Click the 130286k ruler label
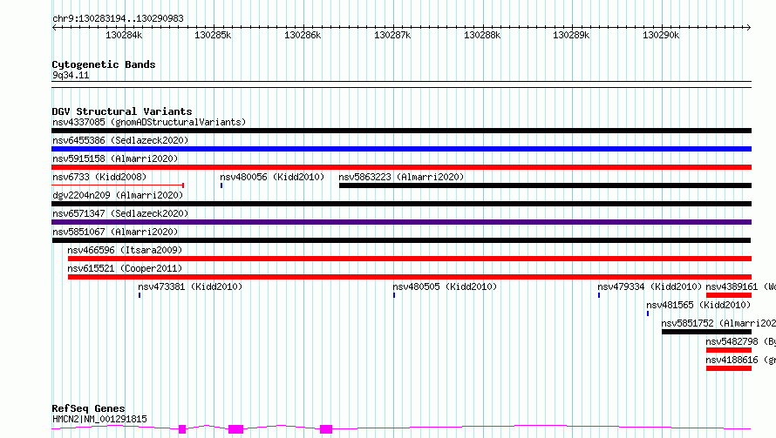This screenshot has height=438, width=776. point(303,35)
